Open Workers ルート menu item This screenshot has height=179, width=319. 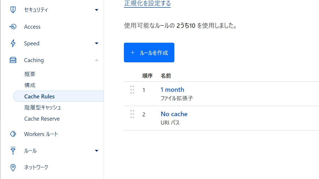[41, 134]
